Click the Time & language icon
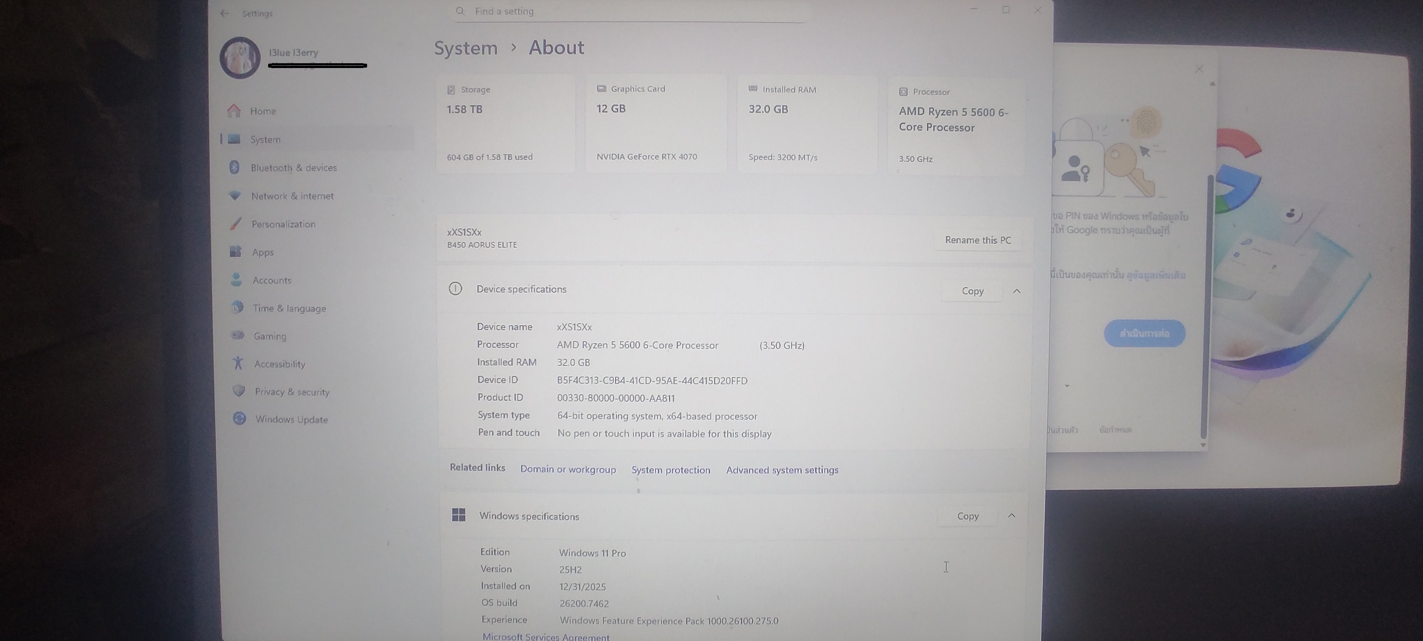This screenshot has width=1423, height=641. click(x=238, y=307)
